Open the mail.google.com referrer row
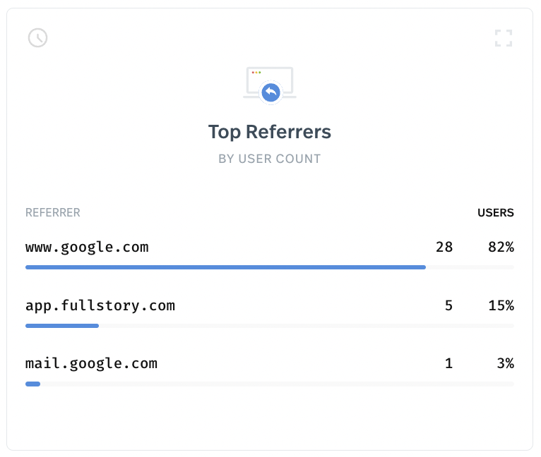Viewport: 541px width, 457px height. point(270,371)
